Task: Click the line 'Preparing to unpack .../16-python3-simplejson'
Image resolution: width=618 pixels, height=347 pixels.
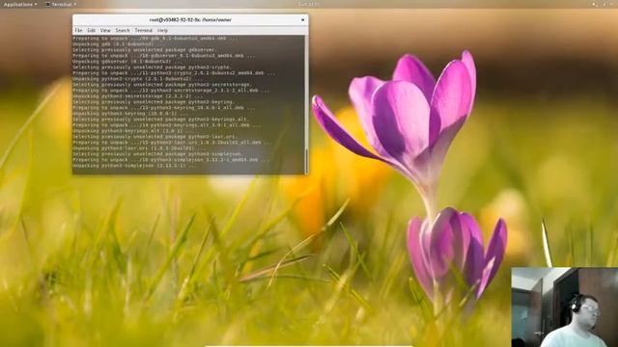Action: pyautogui.click(x=171, y=160)
